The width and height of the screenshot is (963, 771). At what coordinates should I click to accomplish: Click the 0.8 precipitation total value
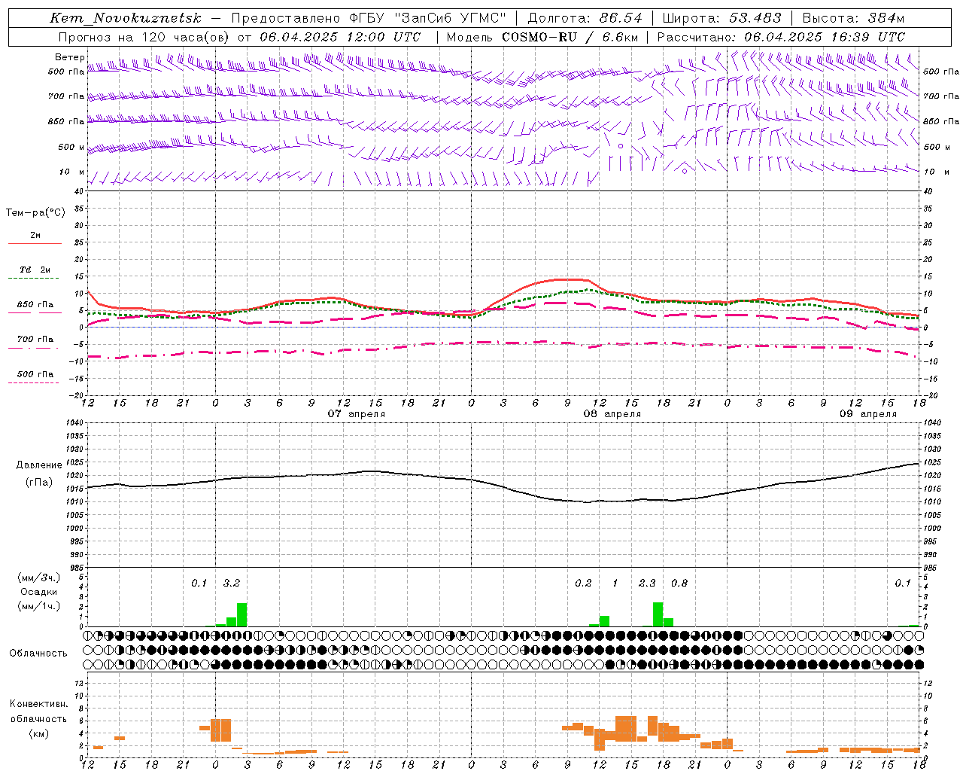[679, 583]
